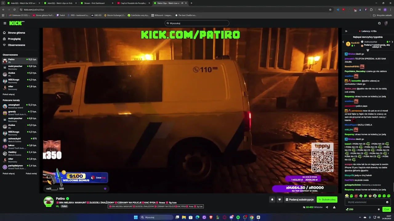The height and width of the screenshot is (221, 394).
Task: Show hidden tray icons chevron
Action: point(360,217)
